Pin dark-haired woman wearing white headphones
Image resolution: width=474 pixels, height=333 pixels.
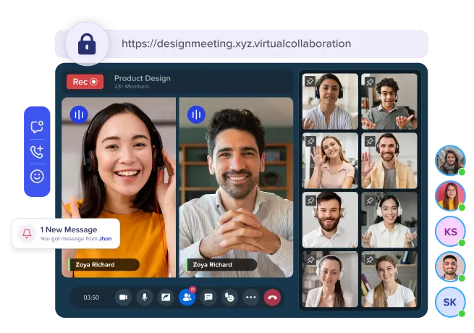[x=369, y=201]
